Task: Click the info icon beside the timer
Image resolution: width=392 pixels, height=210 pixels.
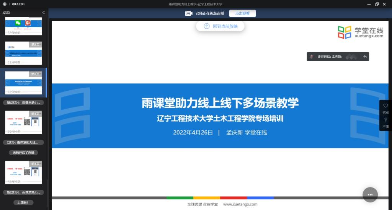Action: pos(5,4)
